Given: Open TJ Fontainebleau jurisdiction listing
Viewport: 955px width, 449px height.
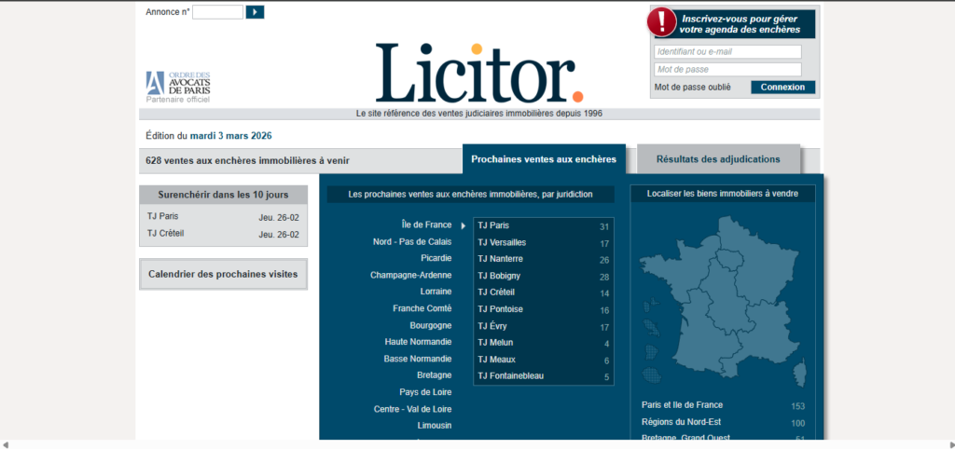Looking at the screenshot, I should [x=544, y=376].
